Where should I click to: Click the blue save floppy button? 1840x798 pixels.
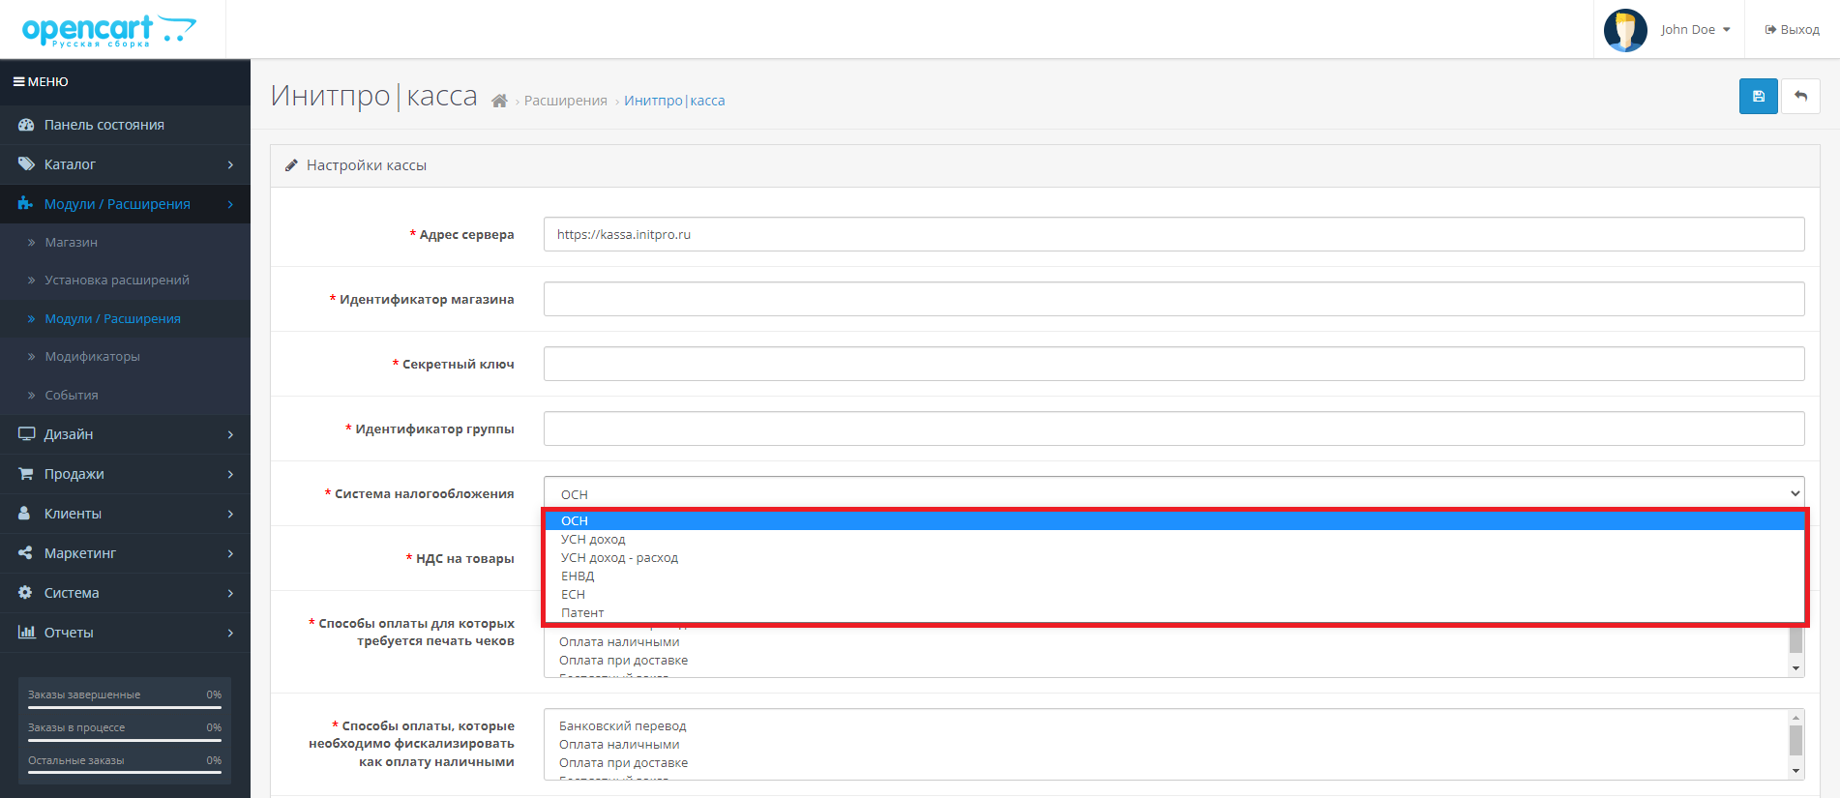1759,96
